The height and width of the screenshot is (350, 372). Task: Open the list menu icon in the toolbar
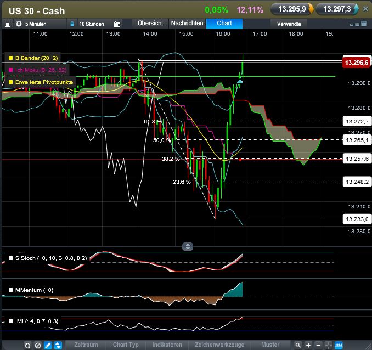tap(8, 24)
